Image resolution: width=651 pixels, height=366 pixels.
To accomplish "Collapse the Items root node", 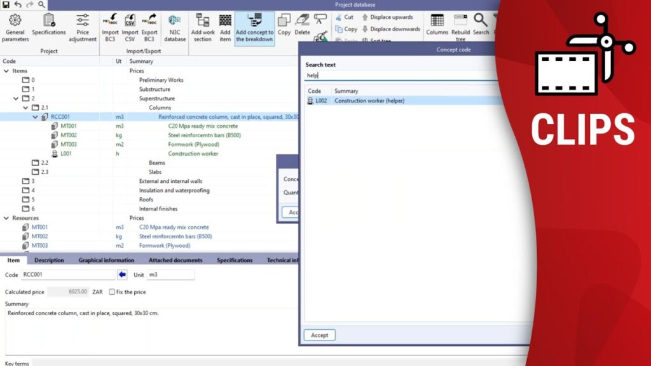I will tap(6, 71).
